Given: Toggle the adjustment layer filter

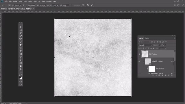Looking at the screenshot, I should point(155,42).
